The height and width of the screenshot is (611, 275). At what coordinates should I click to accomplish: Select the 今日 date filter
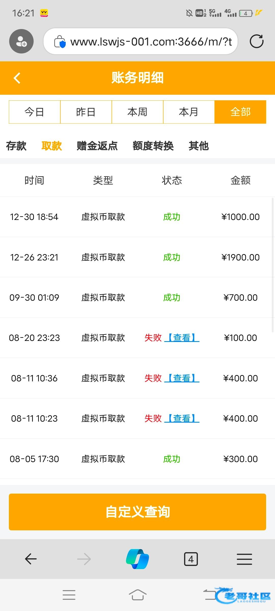tap(35, 112)
